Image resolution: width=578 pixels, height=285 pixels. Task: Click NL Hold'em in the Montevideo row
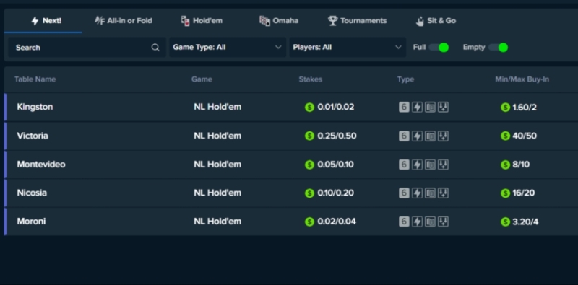[x=217, y=165]
